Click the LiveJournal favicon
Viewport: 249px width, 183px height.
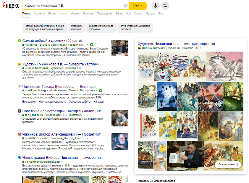20,158
